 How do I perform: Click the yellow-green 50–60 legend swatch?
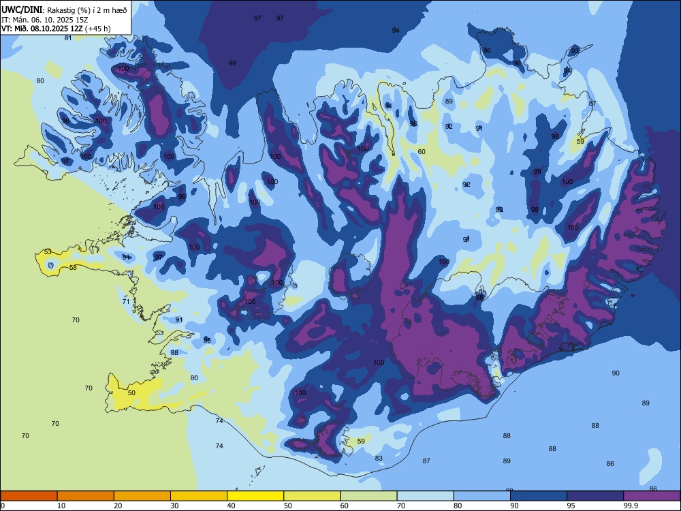pos(313,496)
